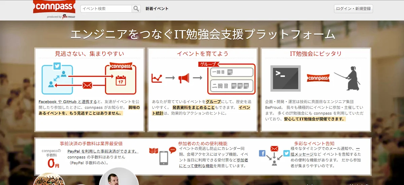
Task: Open the 発表資料をまとめること link
Action: pos(194,107)
